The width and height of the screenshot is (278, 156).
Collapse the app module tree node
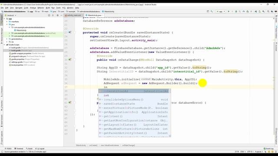coord(4,19)
